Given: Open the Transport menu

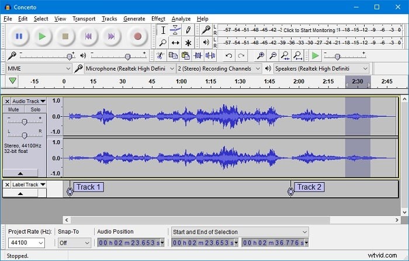Looking at the screenshot, I should click(x=84, y=19).
